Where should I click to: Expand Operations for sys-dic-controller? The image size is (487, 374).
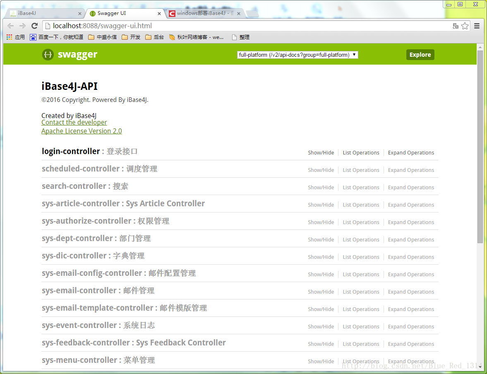[411, 257]
